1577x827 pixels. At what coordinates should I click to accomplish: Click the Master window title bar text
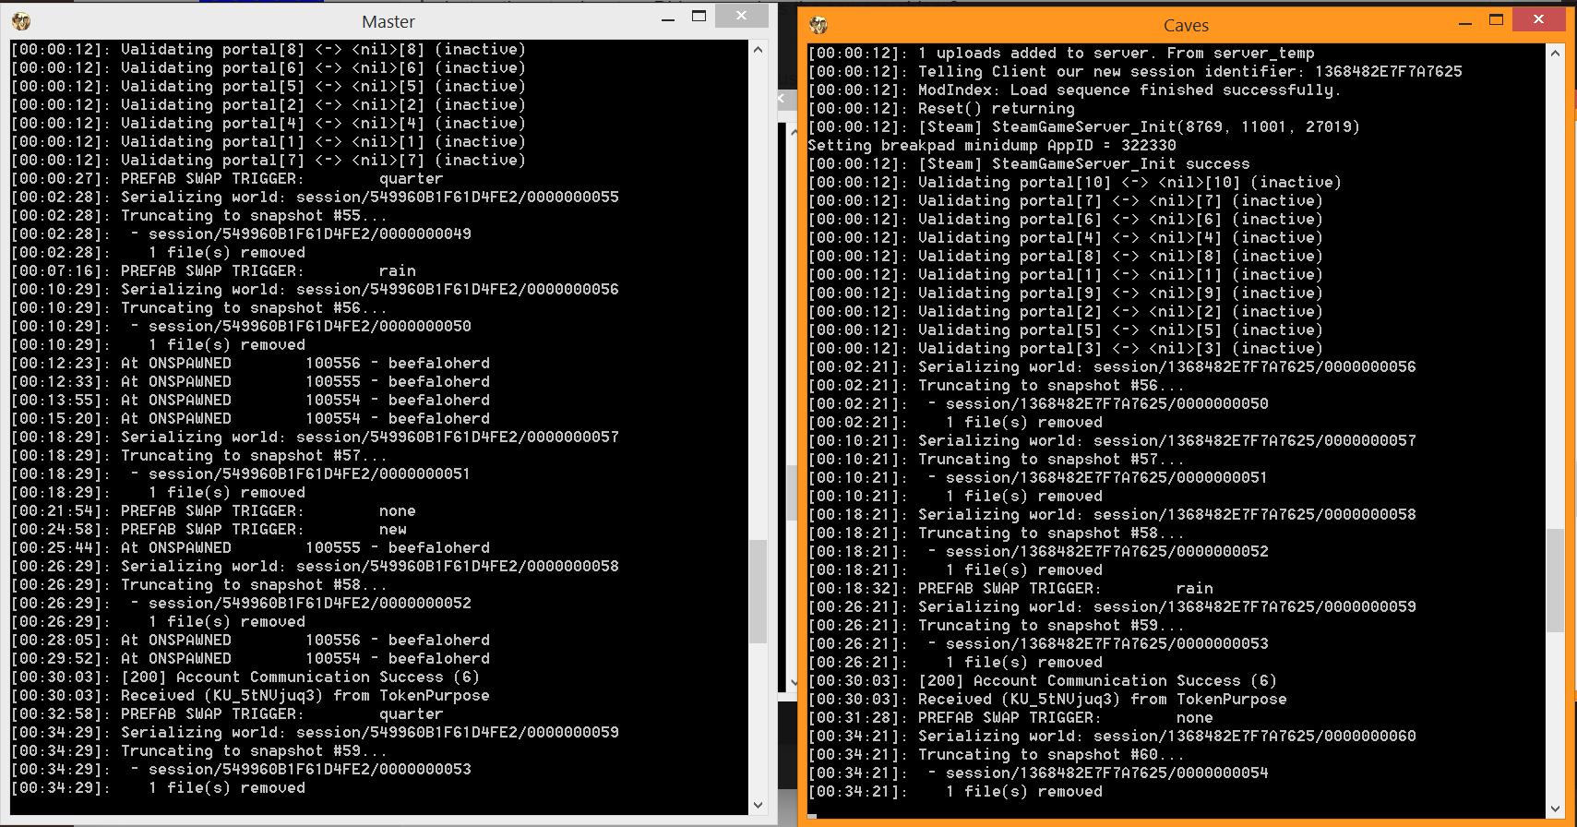[x=388, y=21]
